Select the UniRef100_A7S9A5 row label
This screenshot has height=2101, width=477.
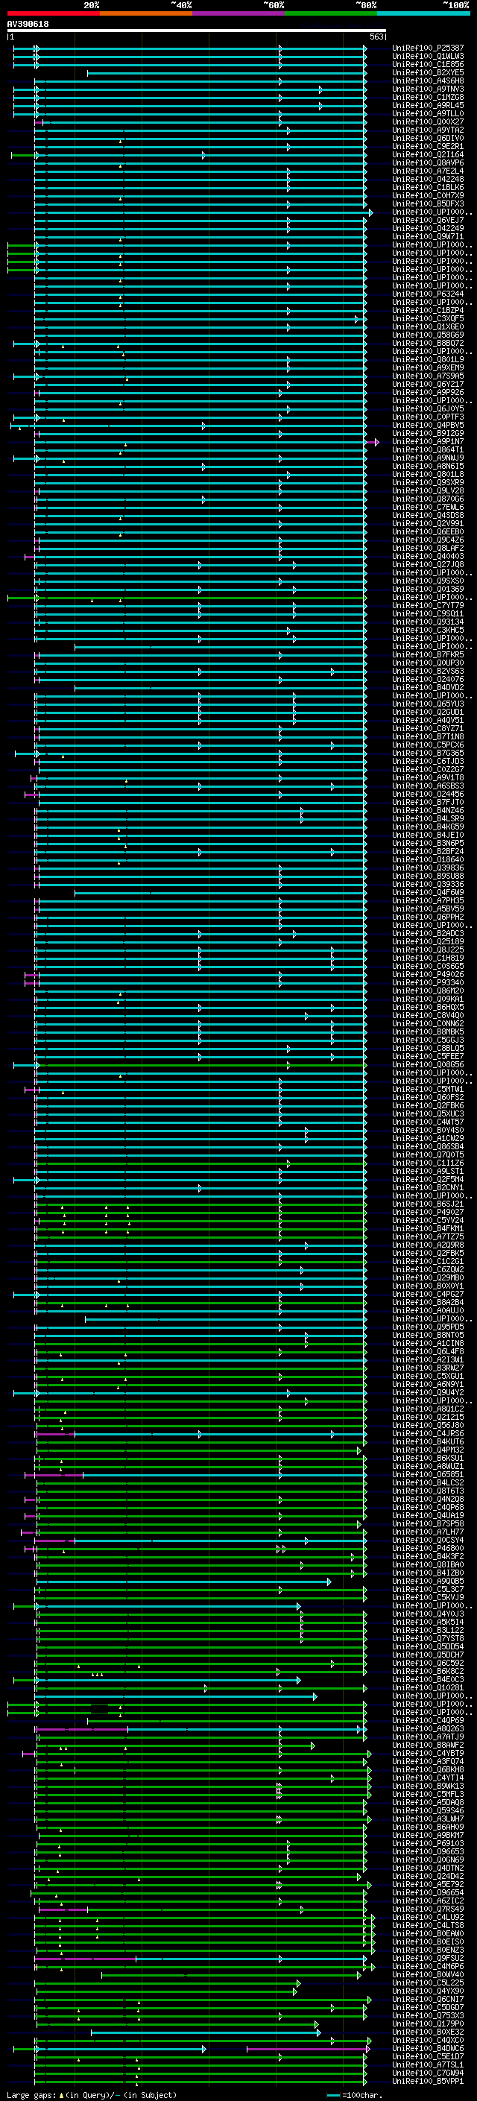pyautogui.click(x=428, y=376)
